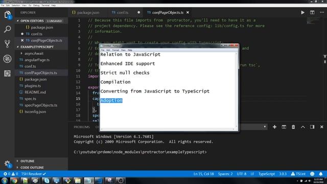Click TypeScript version 3.0.3 in status bar
The height and width of the screenshot is (184, 327).
tap(283, 174)
